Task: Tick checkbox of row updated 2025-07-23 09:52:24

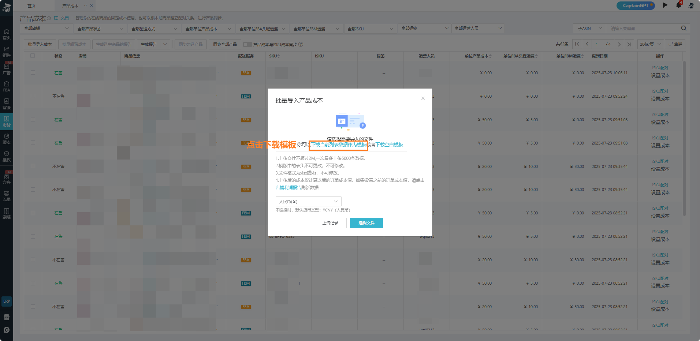Action: (x=33, y=96)
